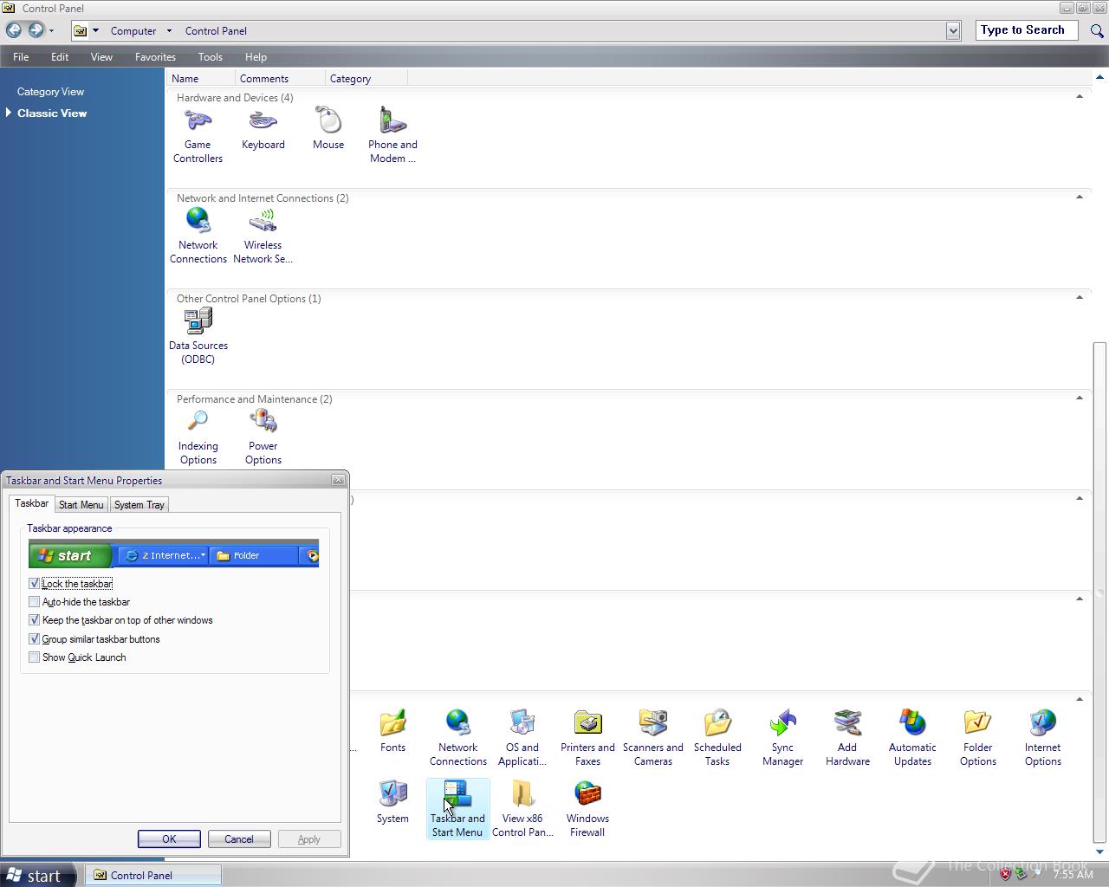
Task: Switch to the System Tray tab
Action: [x=139, y=505]
